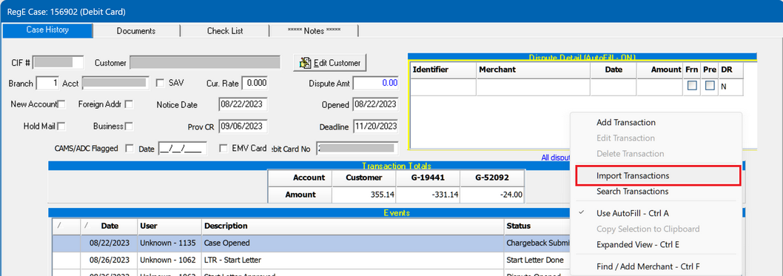
Task: Click the Opened date field
Action: (375, 104)
